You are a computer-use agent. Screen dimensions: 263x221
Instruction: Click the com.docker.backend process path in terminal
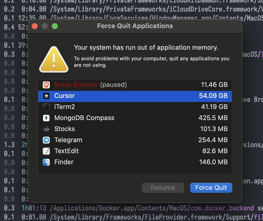click(152, 208)
